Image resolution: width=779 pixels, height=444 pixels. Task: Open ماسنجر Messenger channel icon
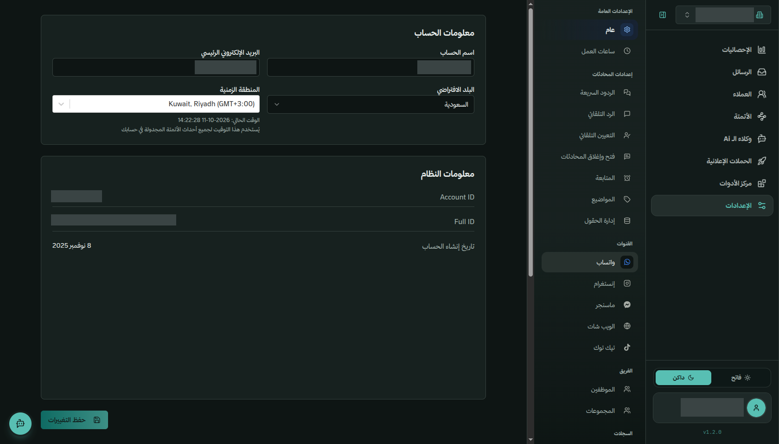(x=627, y=305)
